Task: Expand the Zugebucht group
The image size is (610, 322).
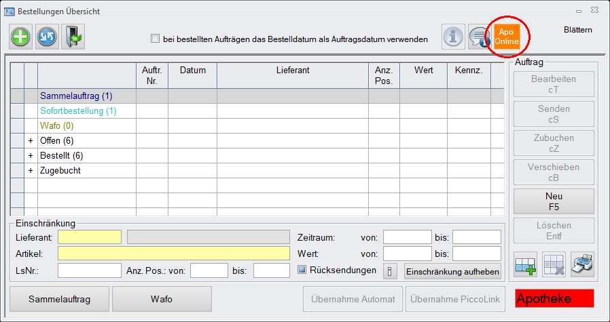Action: (x=31, y=171)
